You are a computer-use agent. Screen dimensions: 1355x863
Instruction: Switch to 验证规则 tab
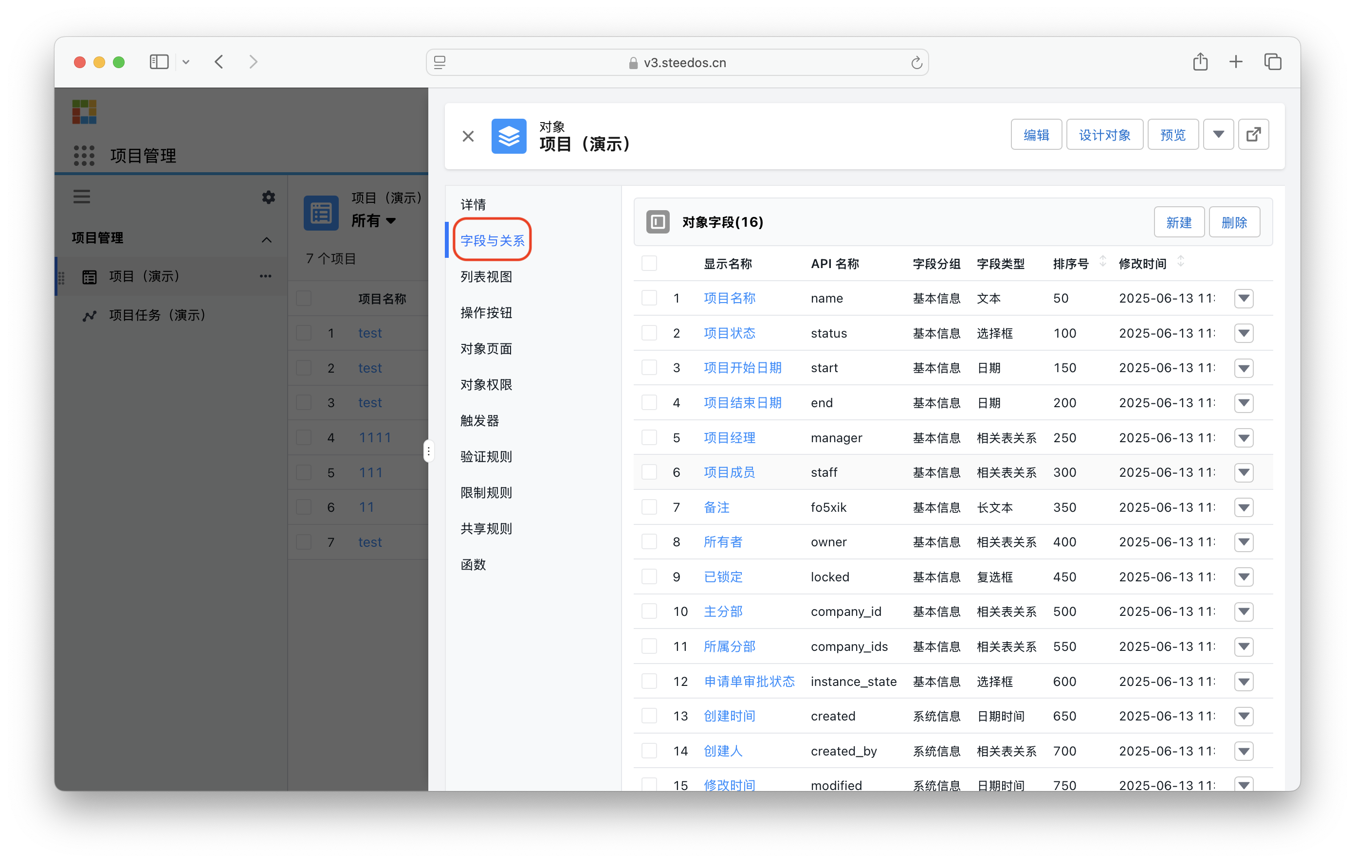point(486,456)
